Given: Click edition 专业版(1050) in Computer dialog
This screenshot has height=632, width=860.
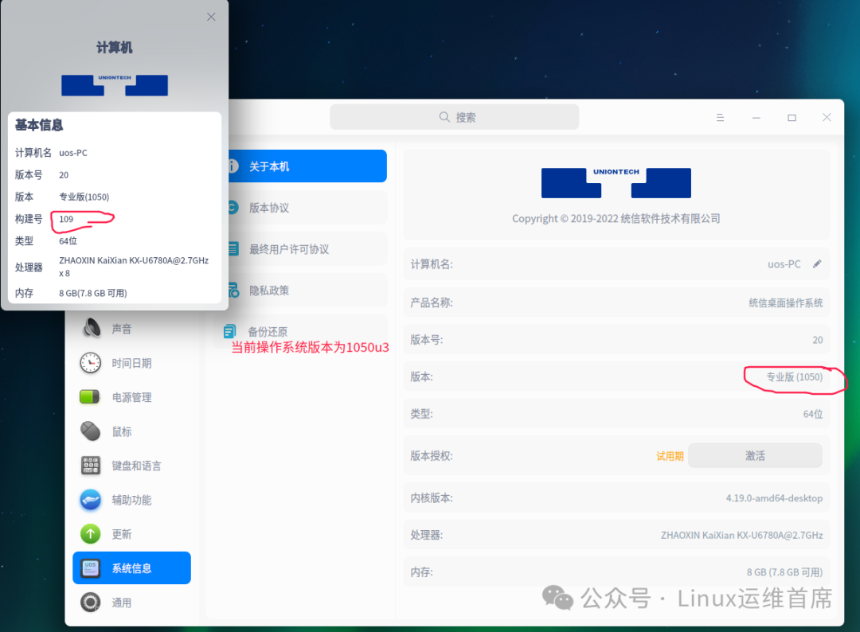Looking at the screenshot, I should pos(84,197).
